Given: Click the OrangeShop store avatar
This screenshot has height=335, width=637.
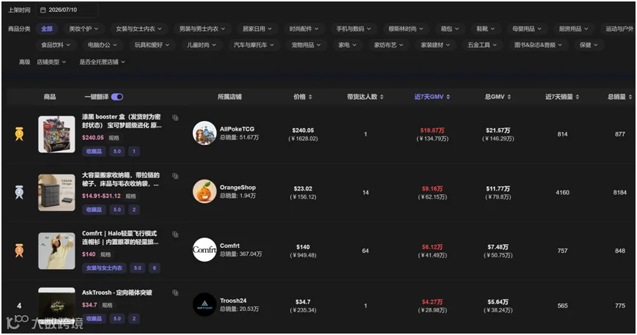Looking at the screenshot, I should coord(205,191).
